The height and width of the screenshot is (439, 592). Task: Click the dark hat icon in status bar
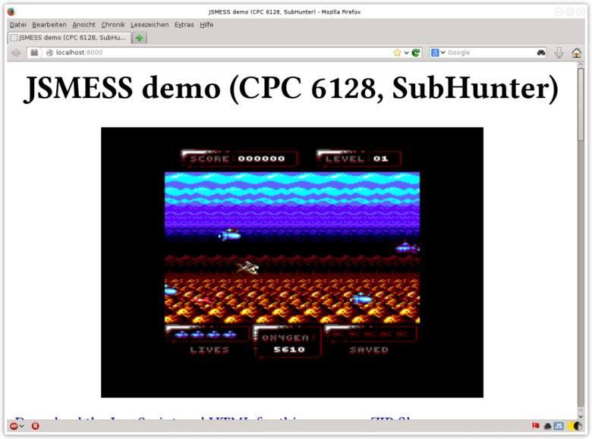(x=548, y=426)
